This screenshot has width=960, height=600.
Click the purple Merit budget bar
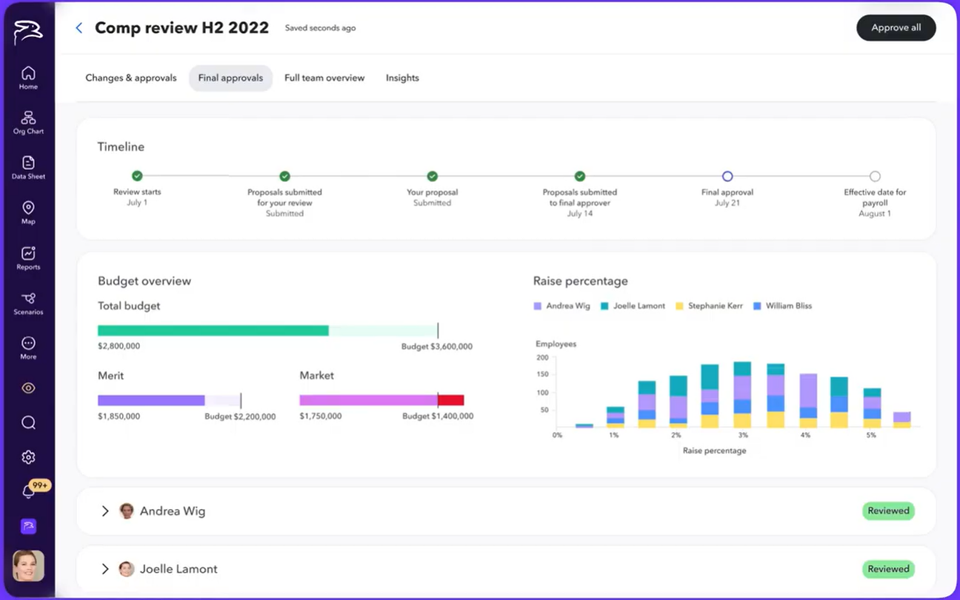click(151, 400)
